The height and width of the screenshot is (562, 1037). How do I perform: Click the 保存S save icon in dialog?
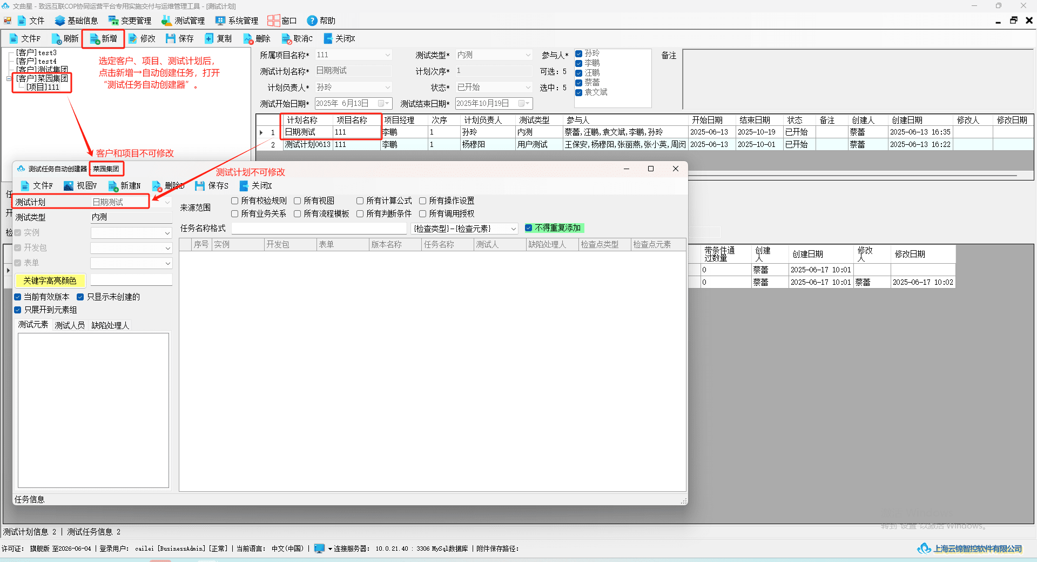tap(200, 186)
